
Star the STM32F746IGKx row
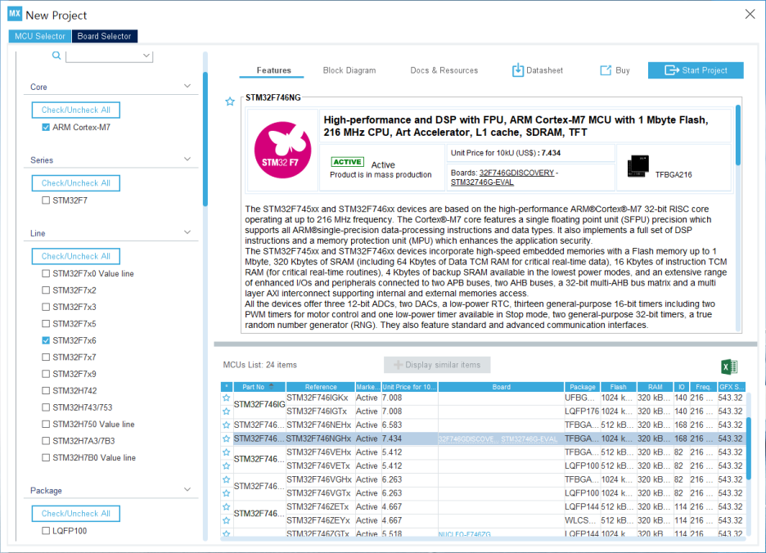226,398
